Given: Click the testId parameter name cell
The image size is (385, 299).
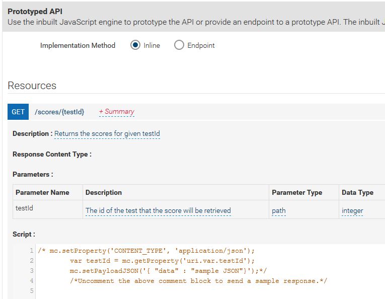Looking at the screenshot, I should click(48, 209).
